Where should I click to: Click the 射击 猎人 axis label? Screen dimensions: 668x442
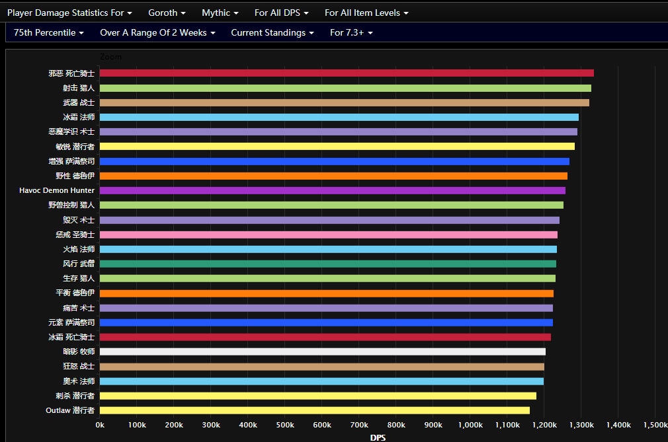point(79,88)
